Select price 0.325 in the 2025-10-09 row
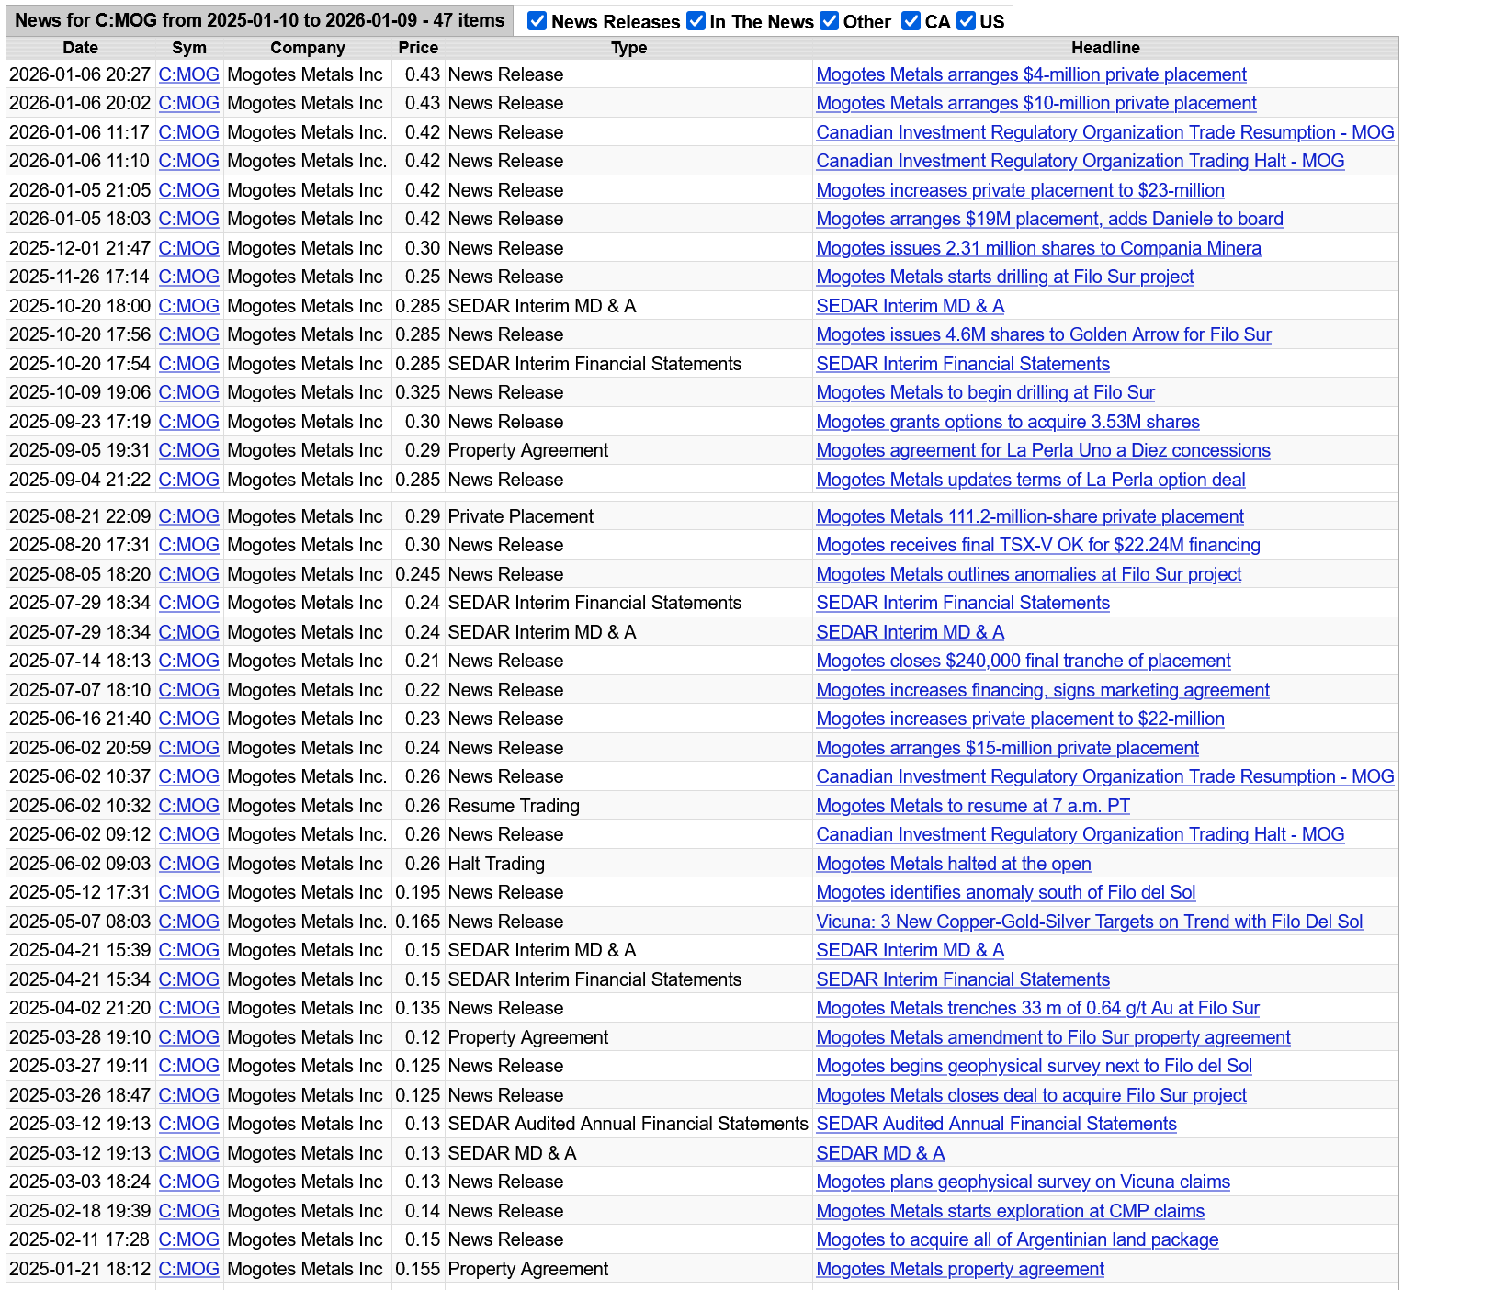Image resolution: width=1505 pixels, height=1290 pixels. 418,392
